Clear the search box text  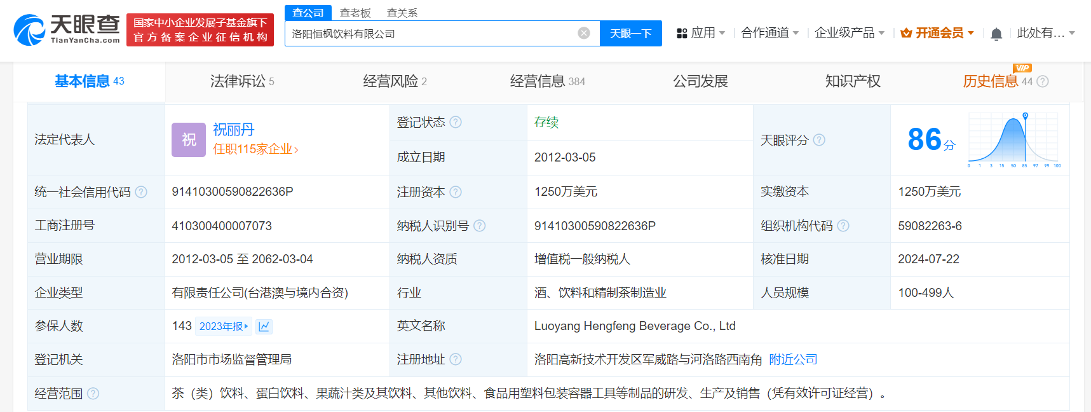pyautogui.click(x=583, y=33)
